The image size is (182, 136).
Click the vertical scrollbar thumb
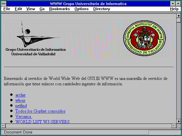pyautogui.click(x=179, y=20)
